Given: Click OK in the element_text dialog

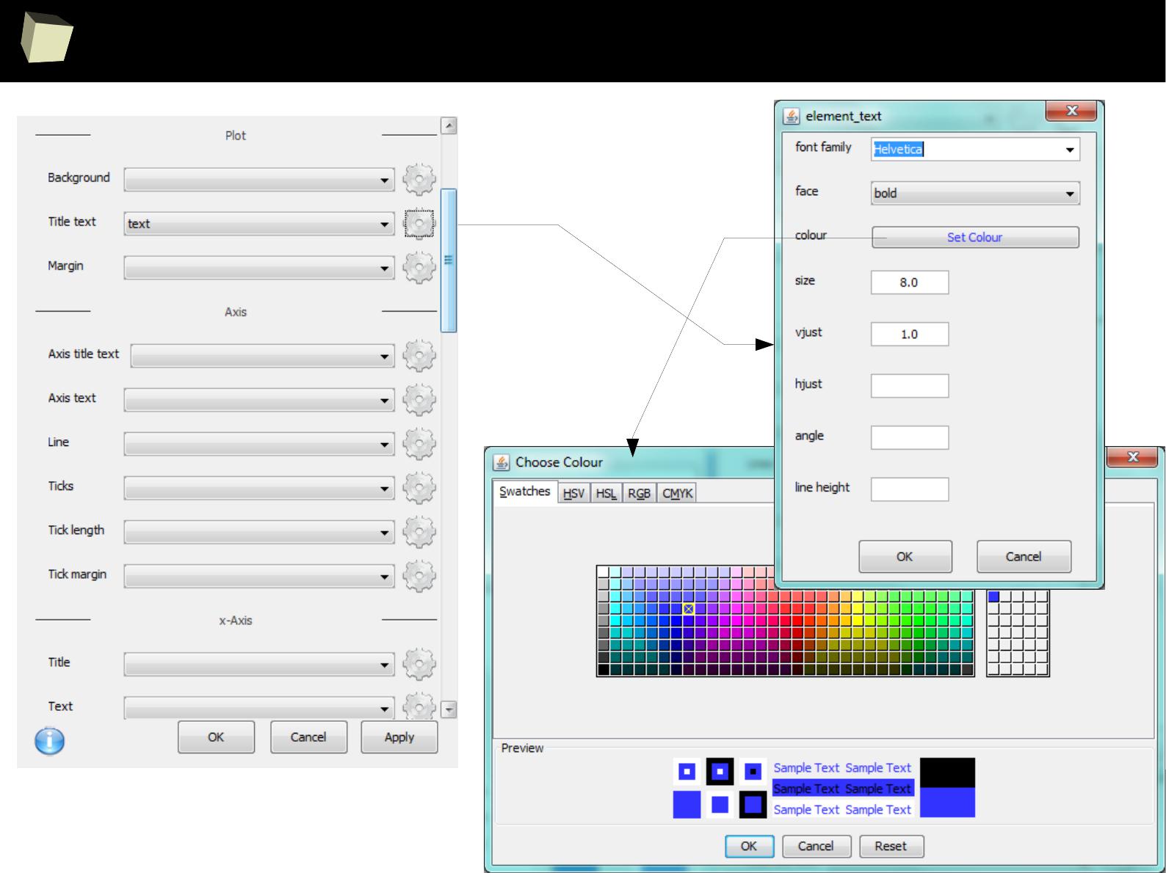Looking at the screenshot, I should [x=905, y=557].
